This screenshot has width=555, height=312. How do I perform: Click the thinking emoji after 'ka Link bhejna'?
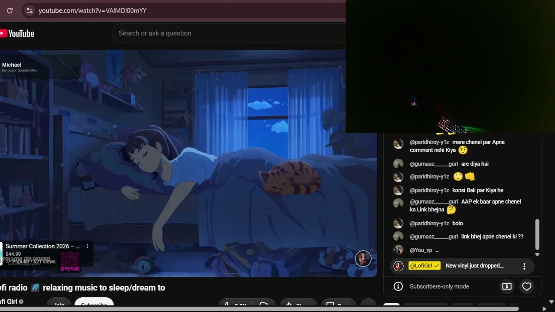pyautogui.click(x=451, y=210)
